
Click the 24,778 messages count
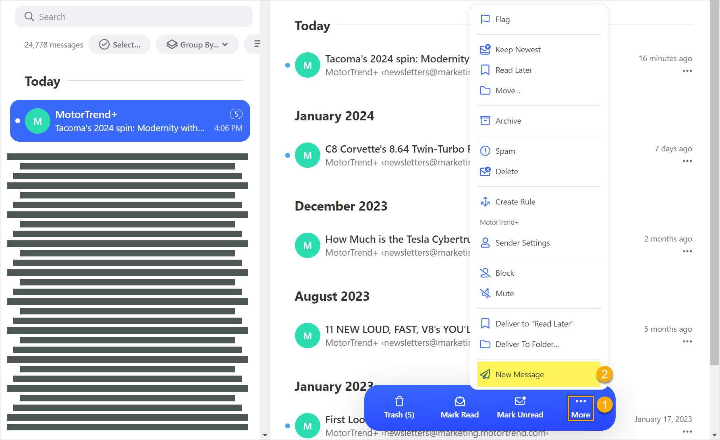pos(54,45)
